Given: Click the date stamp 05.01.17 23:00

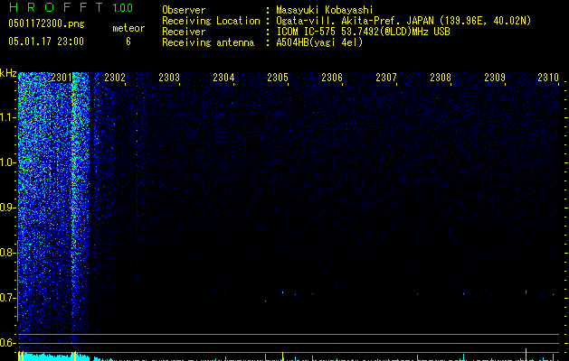Looking at the screenshot, I should (46, 42).
